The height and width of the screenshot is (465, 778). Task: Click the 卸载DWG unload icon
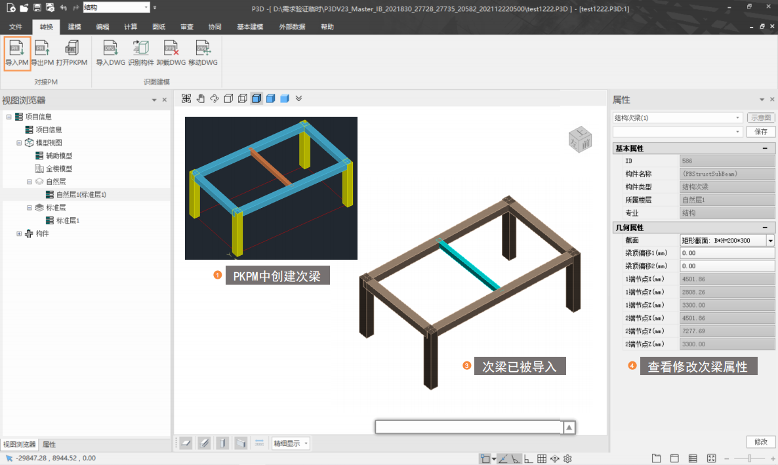(171, 54)
